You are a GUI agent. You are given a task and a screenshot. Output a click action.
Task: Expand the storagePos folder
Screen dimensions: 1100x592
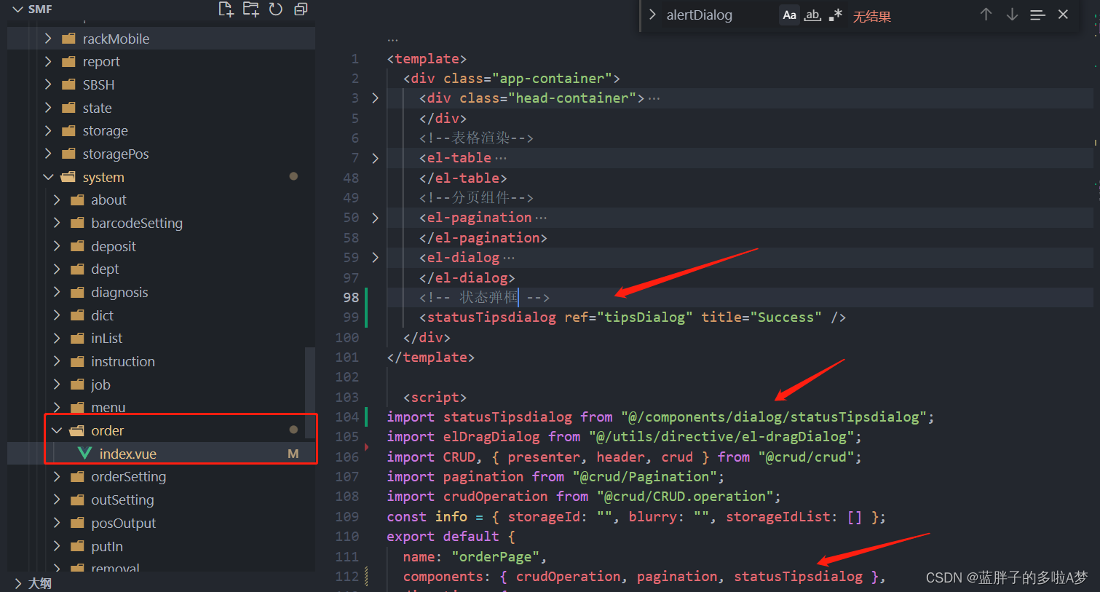point(48,154)
